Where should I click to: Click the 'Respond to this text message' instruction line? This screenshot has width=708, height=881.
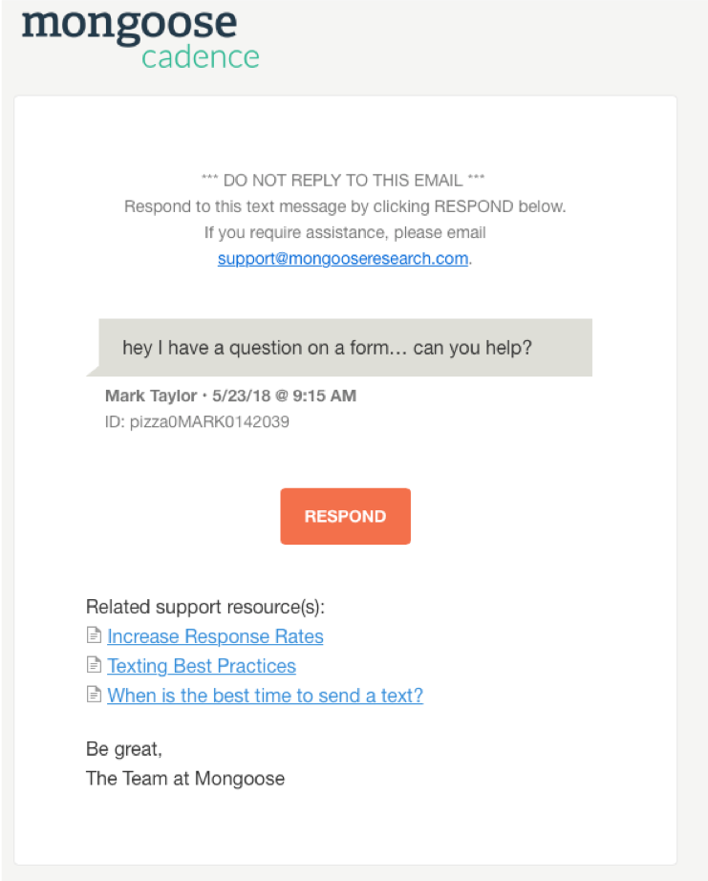(x=344, y=206)
